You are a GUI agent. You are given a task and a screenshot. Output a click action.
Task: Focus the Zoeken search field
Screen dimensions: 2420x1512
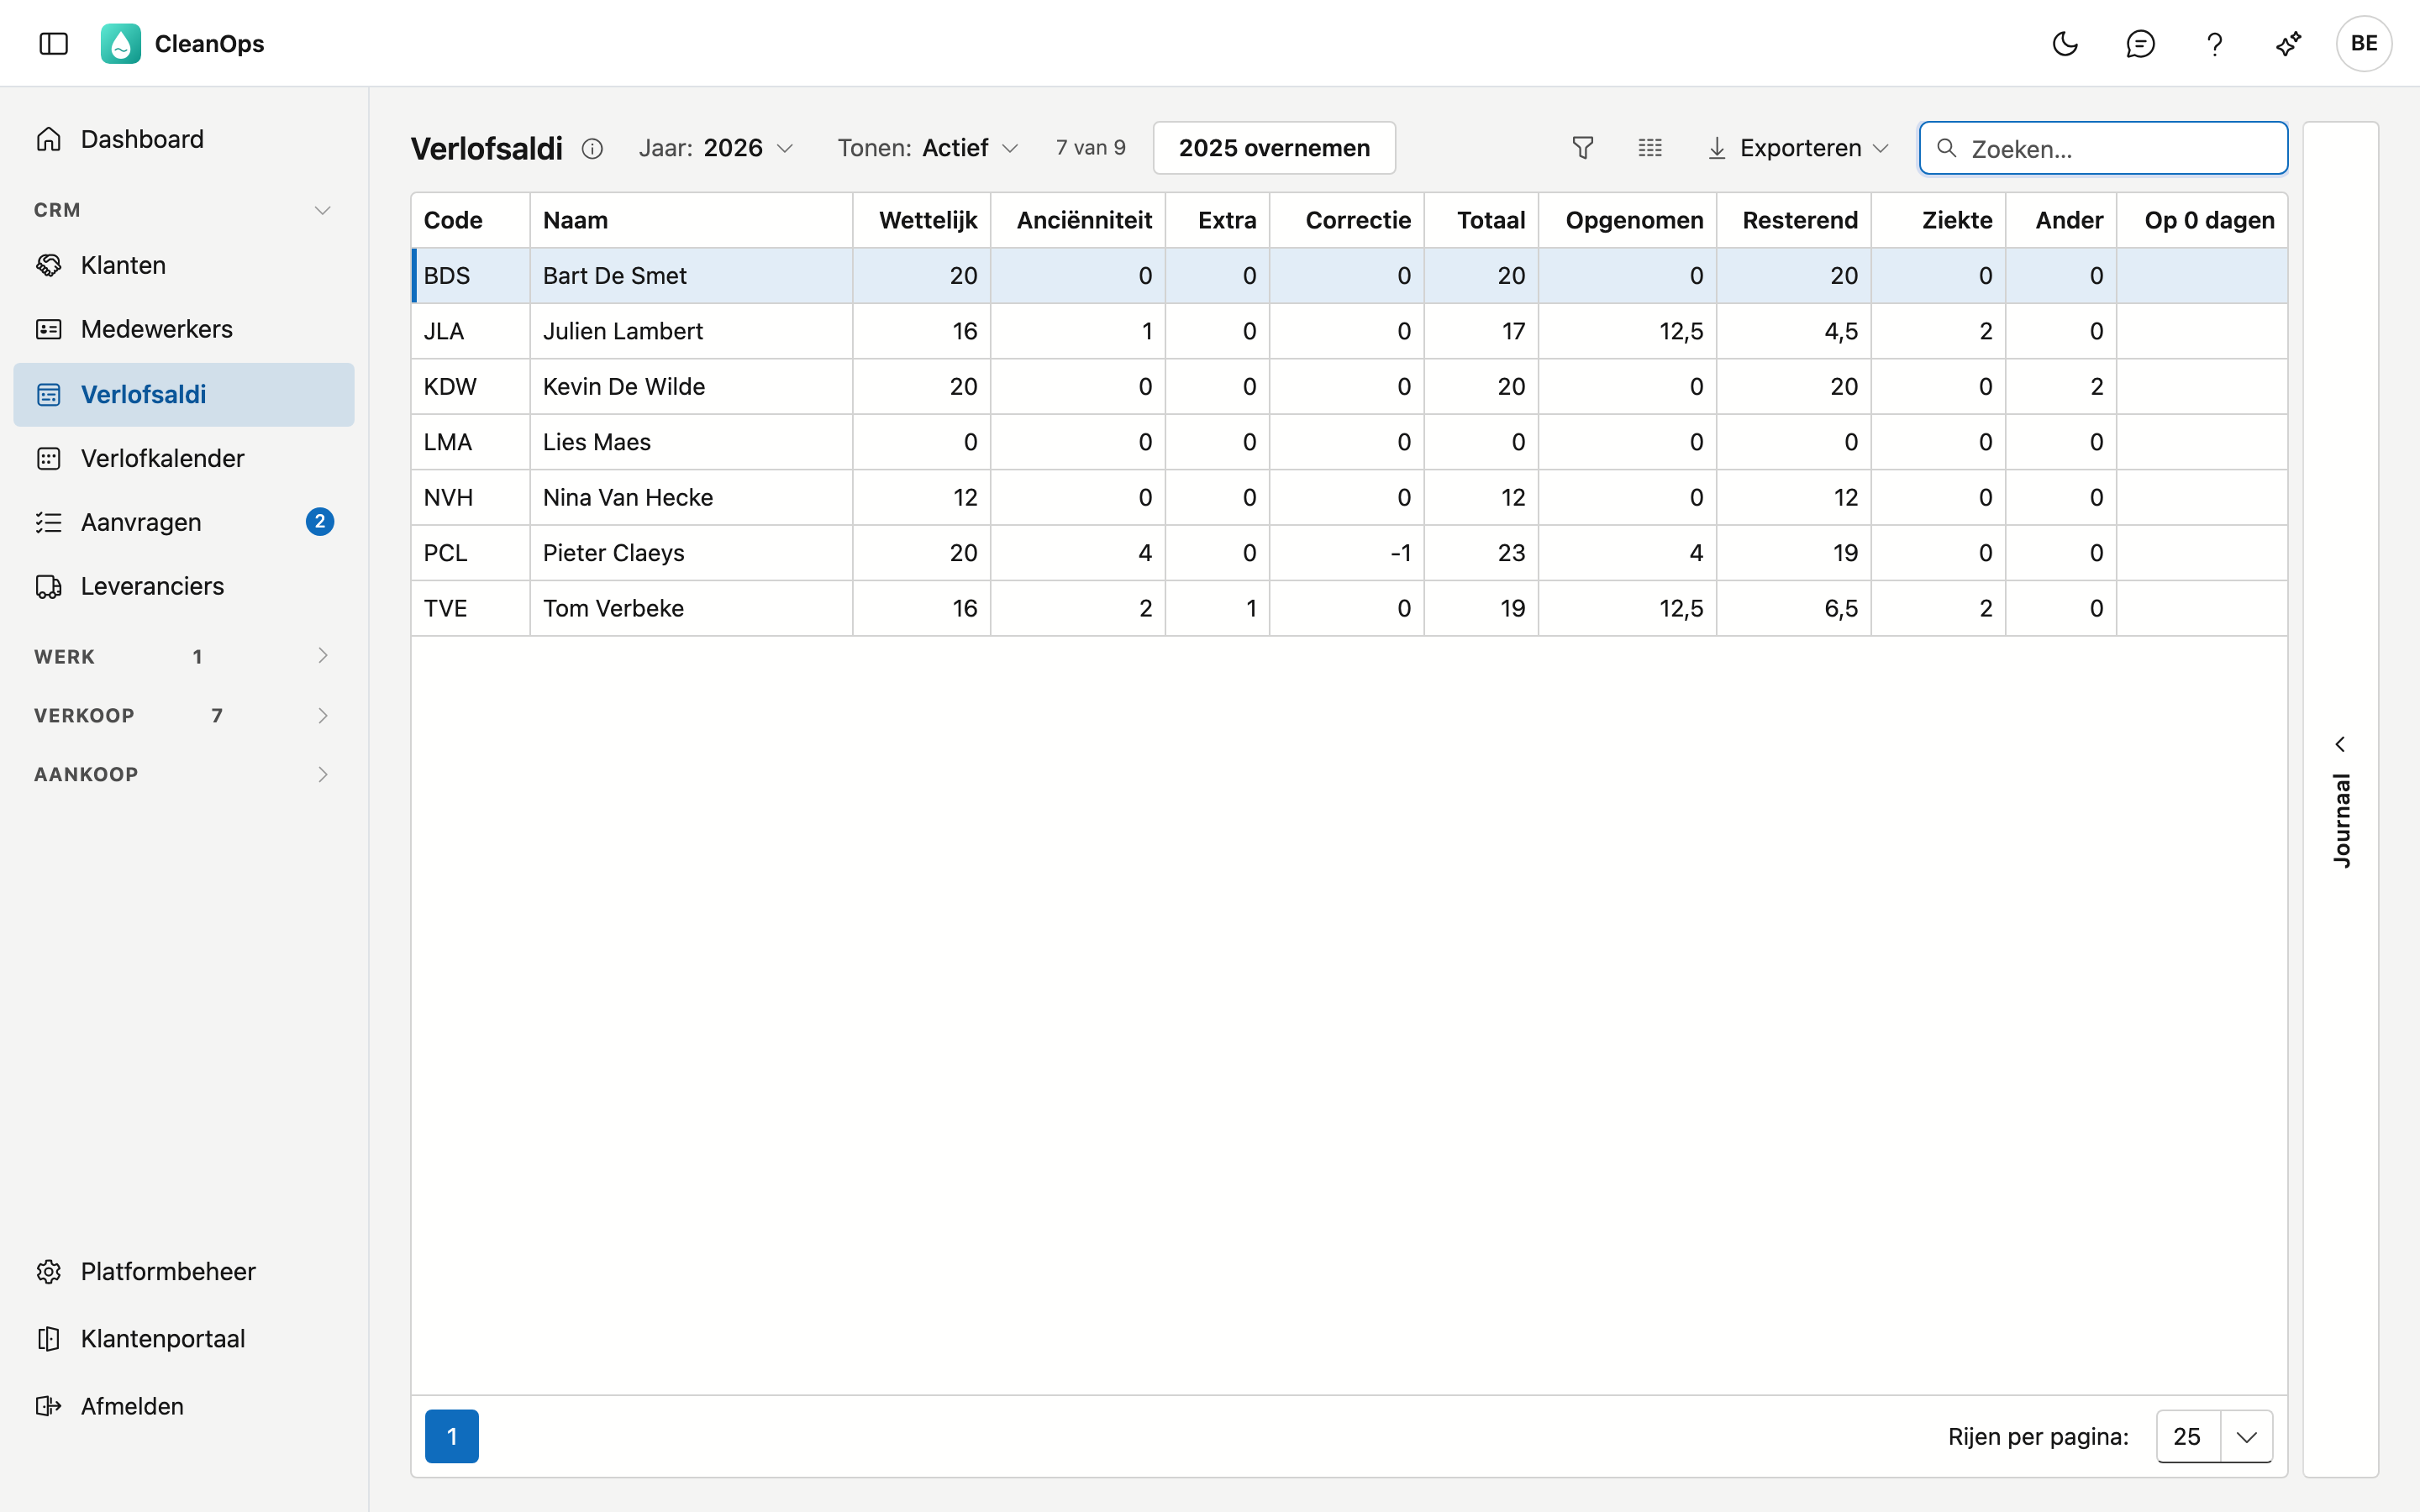click(x=2103, y=148)
